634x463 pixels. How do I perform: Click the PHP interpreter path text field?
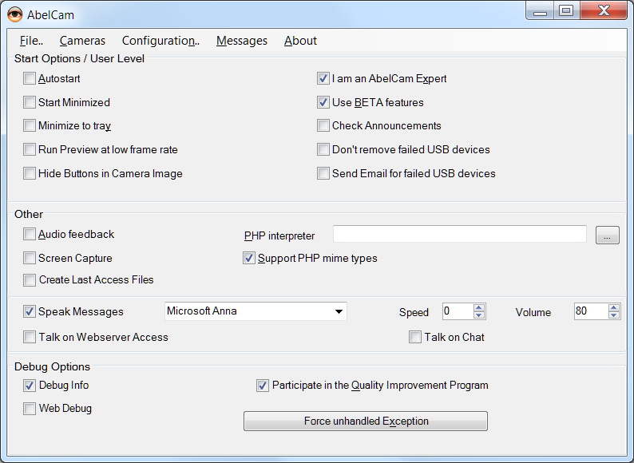459,235
